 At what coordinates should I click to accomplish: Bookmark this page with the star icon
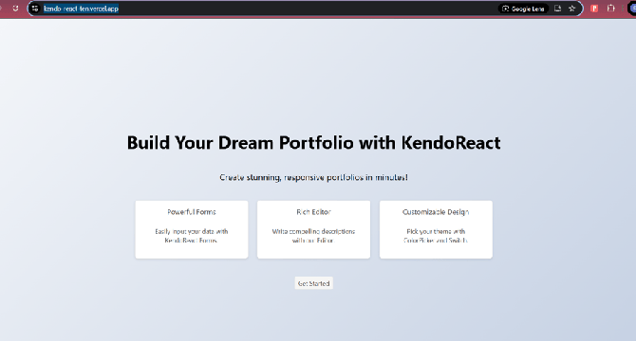point(571,9)
